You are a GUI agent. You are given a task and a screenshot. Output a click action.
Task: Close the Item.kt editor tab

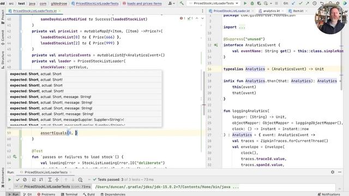coord(306,11)
